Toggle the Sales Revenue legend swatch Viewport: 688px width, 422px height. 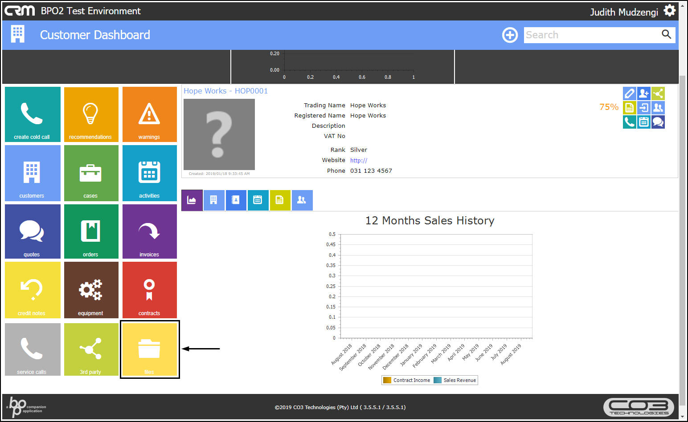coord(438,380)
